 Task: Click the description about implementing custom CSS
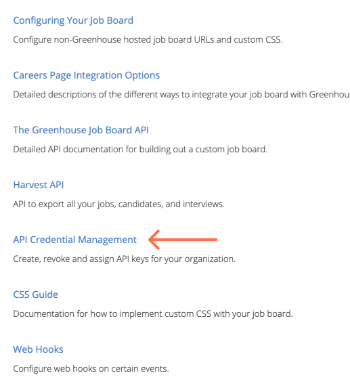153,313
